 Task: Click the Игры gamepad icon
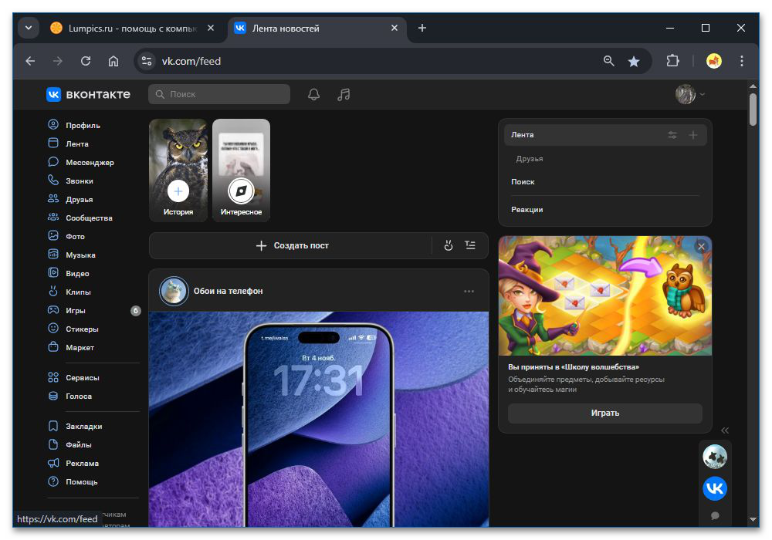[53, 310]
